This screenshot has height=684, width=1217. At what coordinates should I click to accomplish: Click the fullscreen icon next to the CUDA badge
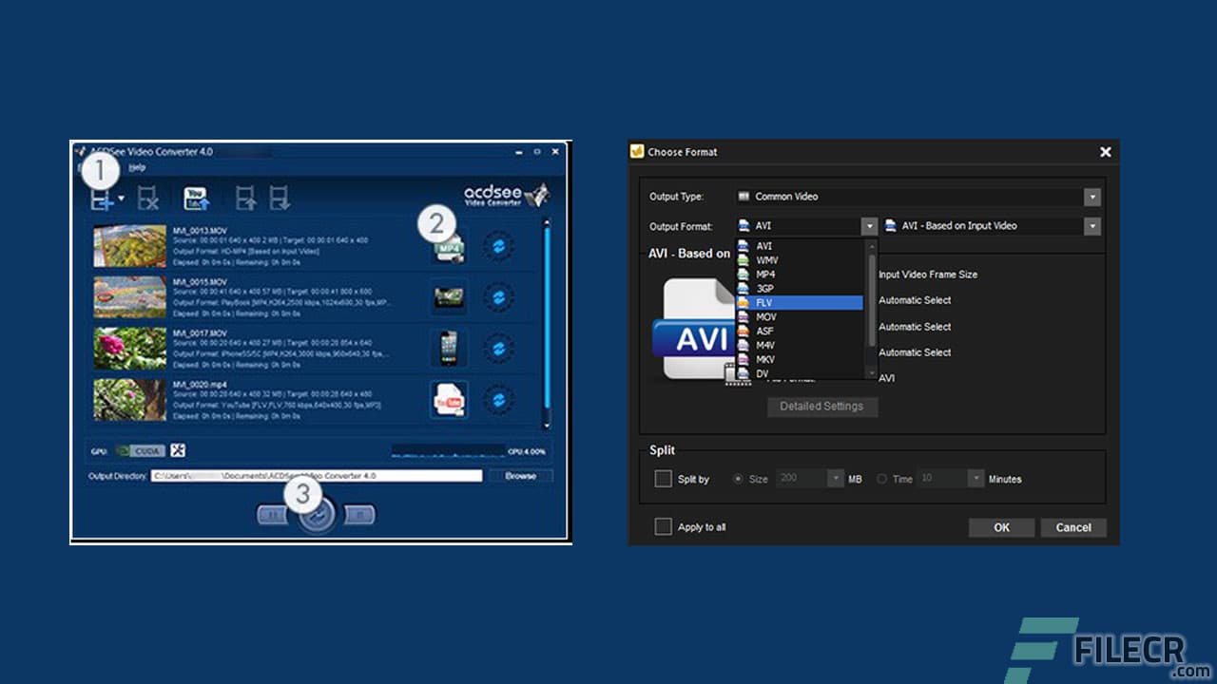coord(177,449)
